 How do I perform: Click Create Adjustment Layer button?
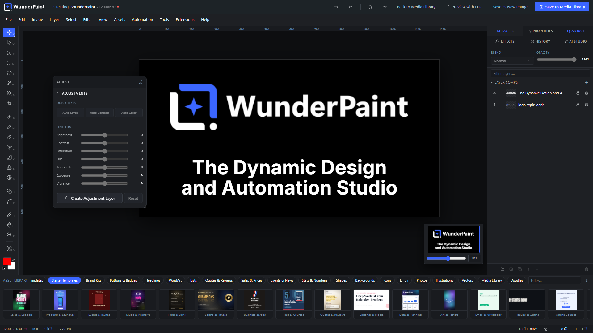tap(90, 198)
